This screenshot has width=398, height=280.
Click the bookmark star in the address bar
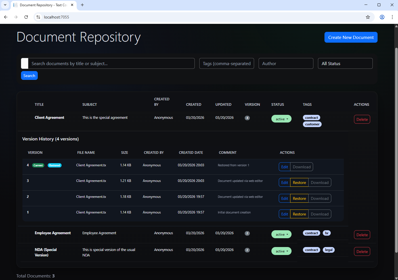[x=368, y=17]
